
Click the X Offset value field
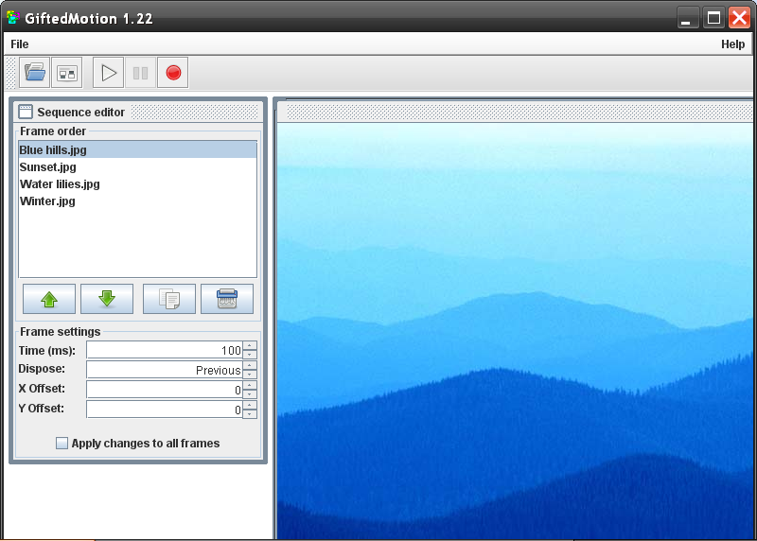pyautogui.click(x=165, y=390)
